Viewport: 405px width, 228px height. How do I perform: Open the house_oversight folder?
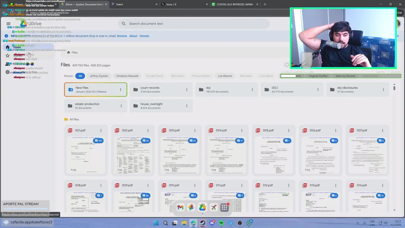(161, 106)
